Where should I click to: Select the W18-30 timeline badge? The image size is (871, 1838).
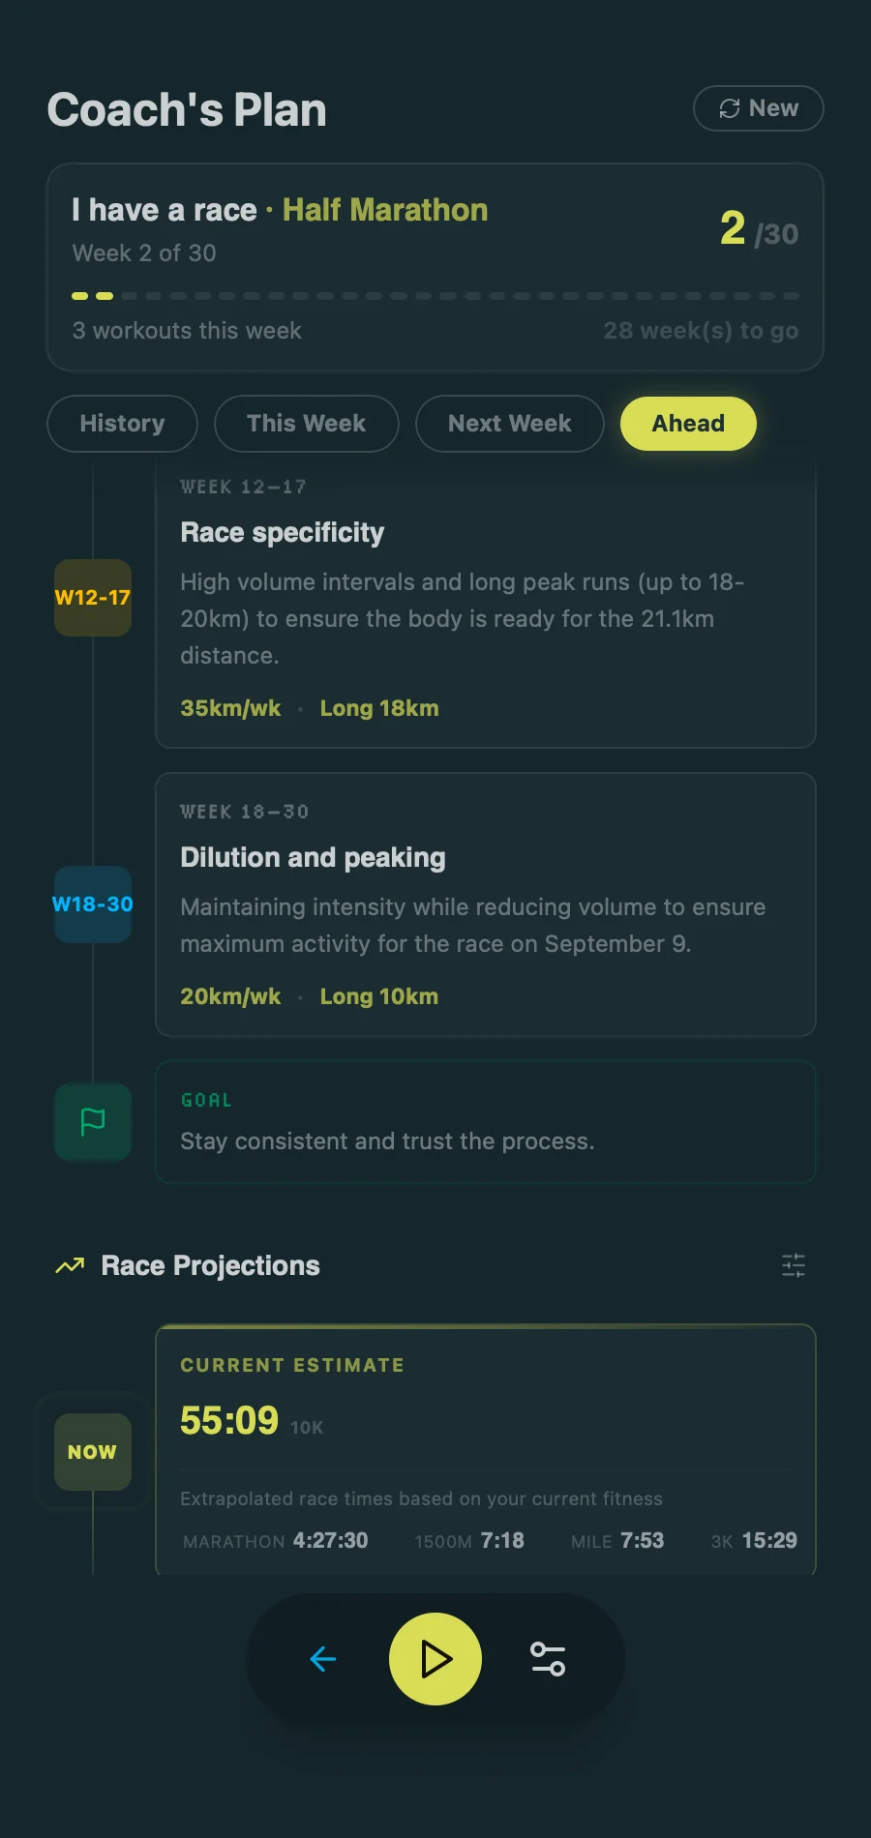(92, 904)
